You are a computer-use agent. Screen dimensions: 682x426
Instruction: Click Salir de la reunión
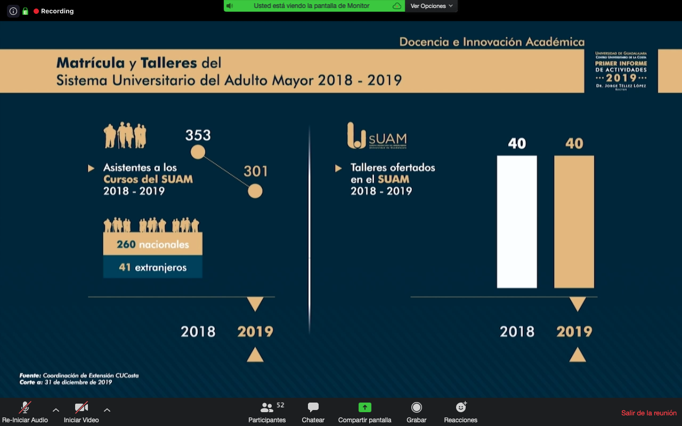tap(648, 413)
